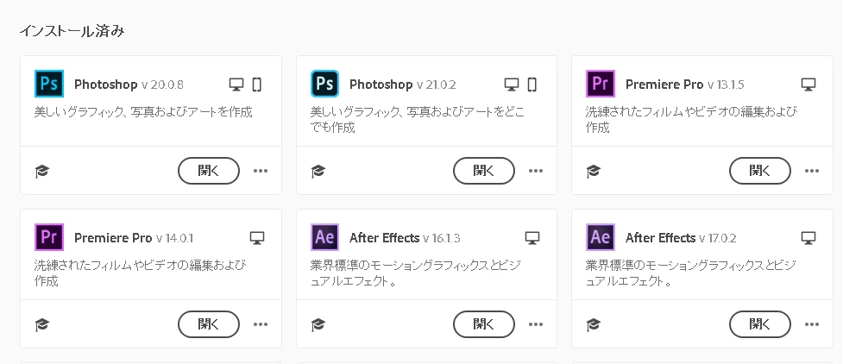The height and width of the screenshot is (364, 843).
Task: Click desktop monitor icon on Premiere Pro v 13.1.5
Action: (x=808, y=85)
